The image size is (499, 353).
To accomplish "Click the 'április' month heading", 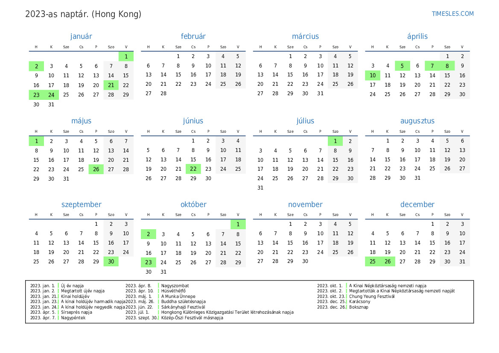I will 417,37.
